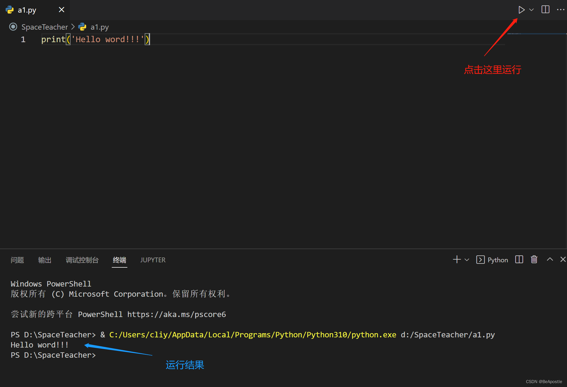Viewport: 567px width, 387px height.
Task: Run the Python file with the play button
Action: [521, 10]
